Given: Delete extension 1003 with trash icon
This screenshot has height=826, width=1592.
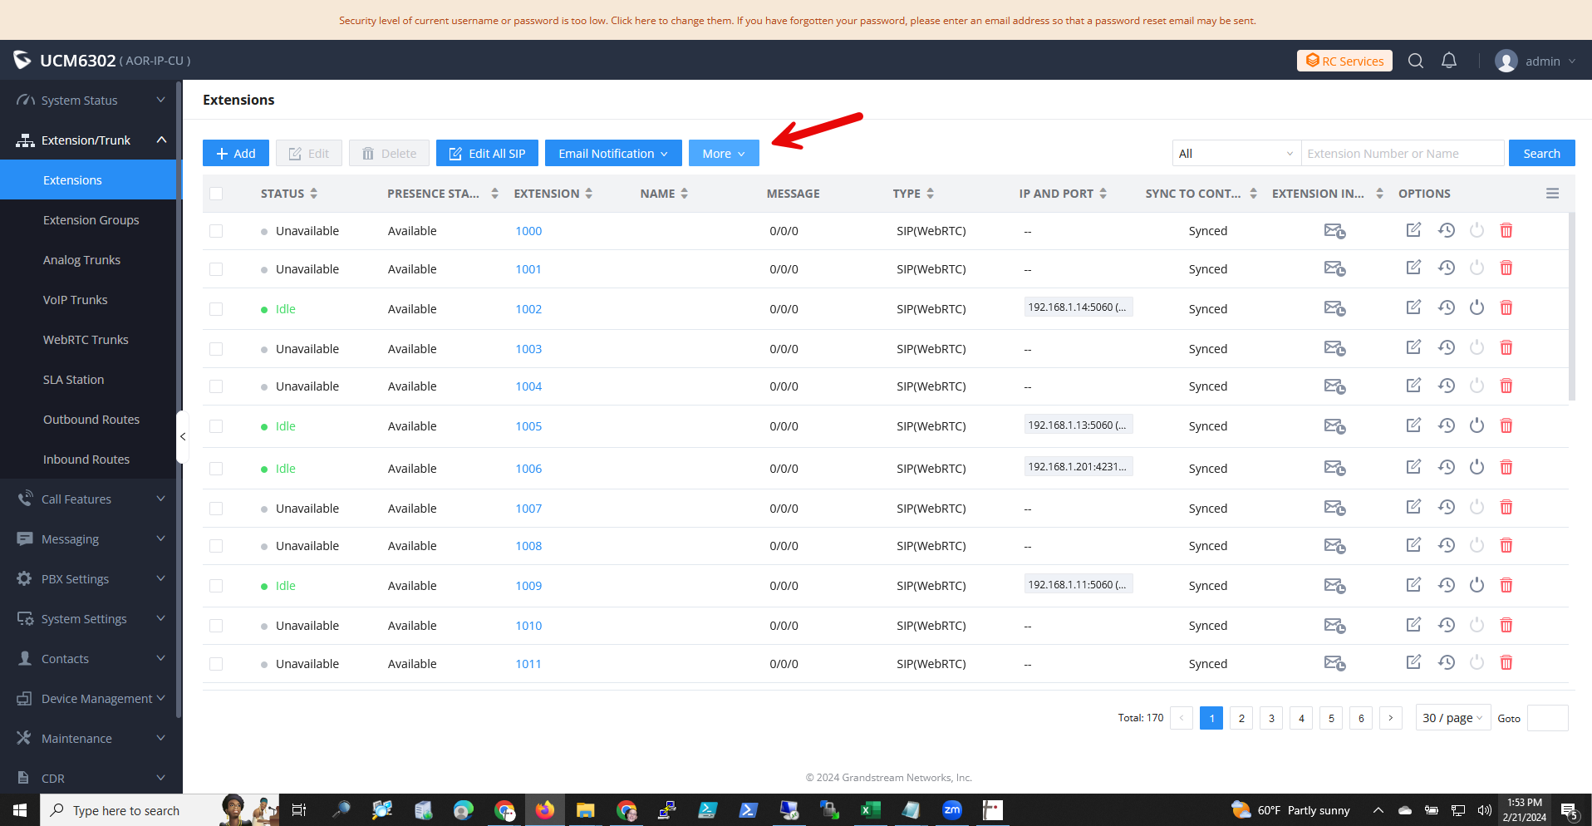Looking at the screenshot, I should coord(1506,348).
